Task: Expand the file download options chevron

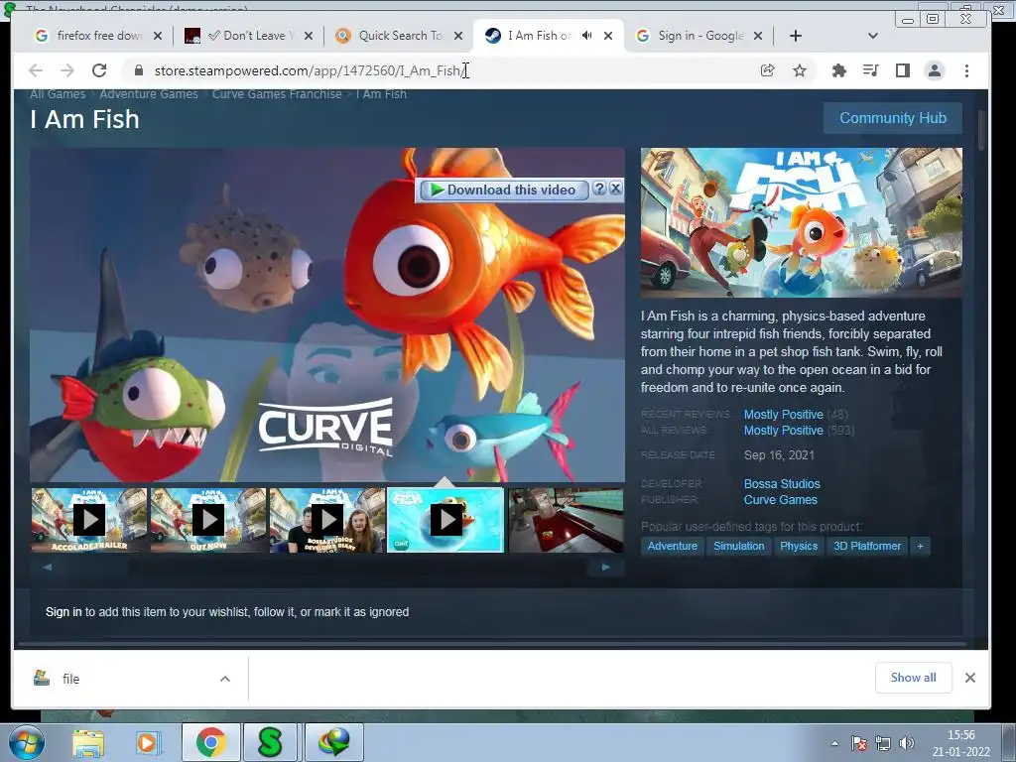Action: 225,679
